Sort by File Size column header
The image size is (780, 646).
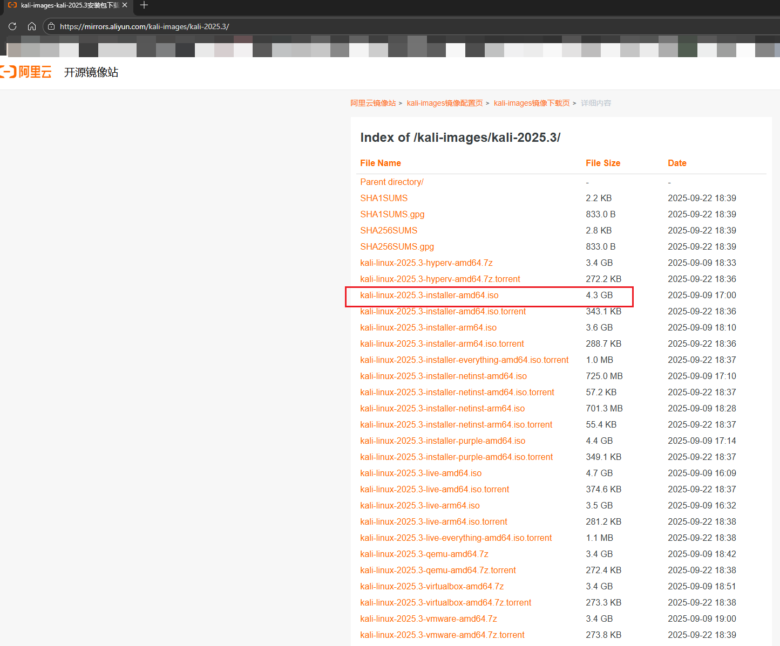coord(603,163)
